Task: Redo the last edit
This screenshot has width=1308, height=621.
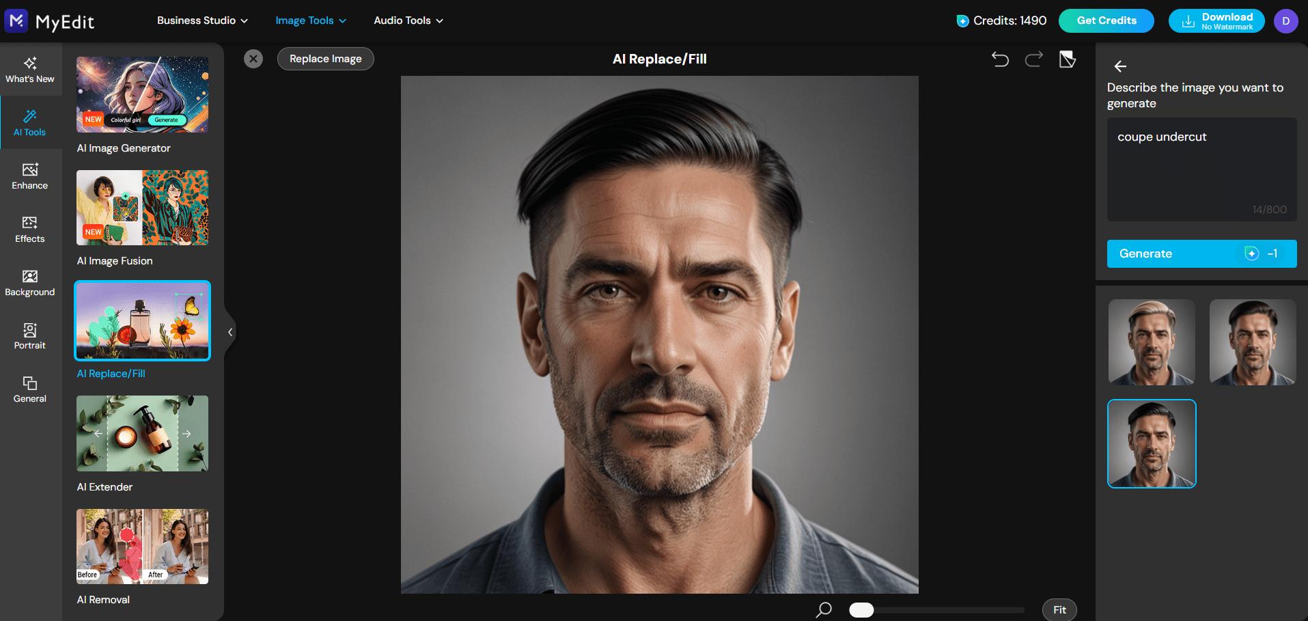Action: pyautogui.click(x=1033, y=59)
